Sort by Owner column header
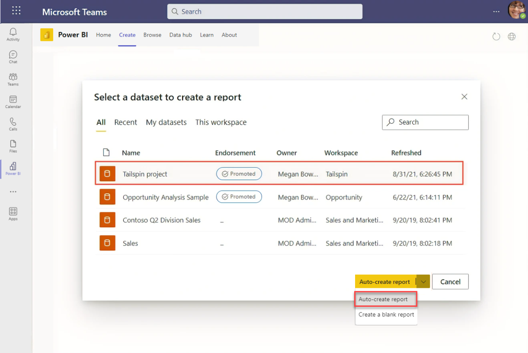Image resolution: width=528 pixels, height=353 pixels. [287, 153]
